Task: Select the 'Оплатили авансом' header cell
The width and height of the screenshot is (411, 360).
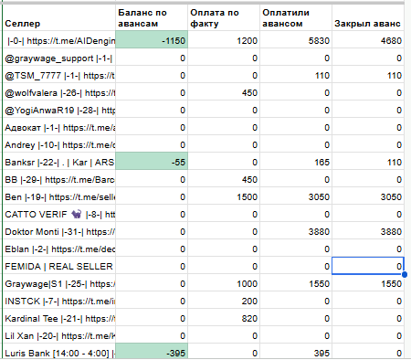Action: click(x=296, y=17)
